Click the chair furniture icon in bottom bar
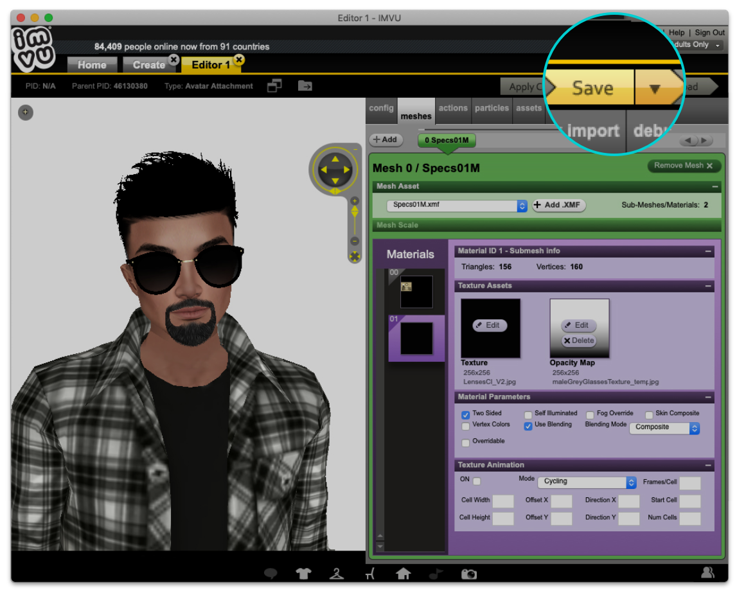This screenshot has width=737, height=593. point(370,573)
